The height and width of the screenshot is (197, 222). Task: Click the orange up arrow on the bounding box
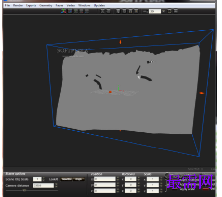(120, 42)
